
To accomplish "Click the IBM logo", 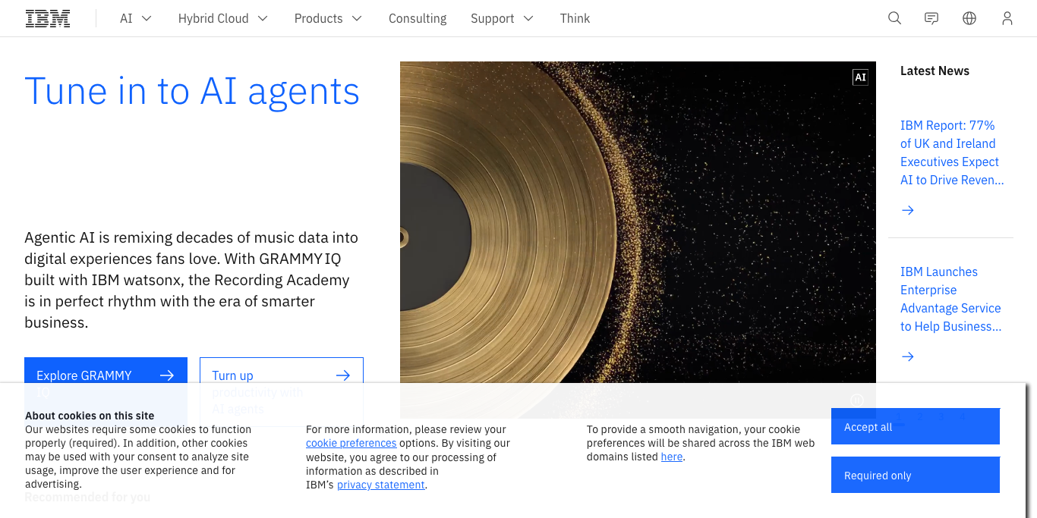I will pyautogui.click(x=48, y=18).
